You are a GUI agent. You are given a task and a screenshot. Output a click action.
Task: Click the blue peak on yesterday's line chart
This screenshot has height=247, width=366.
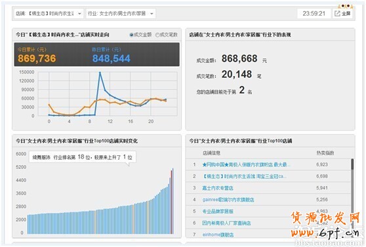[100, 73]
